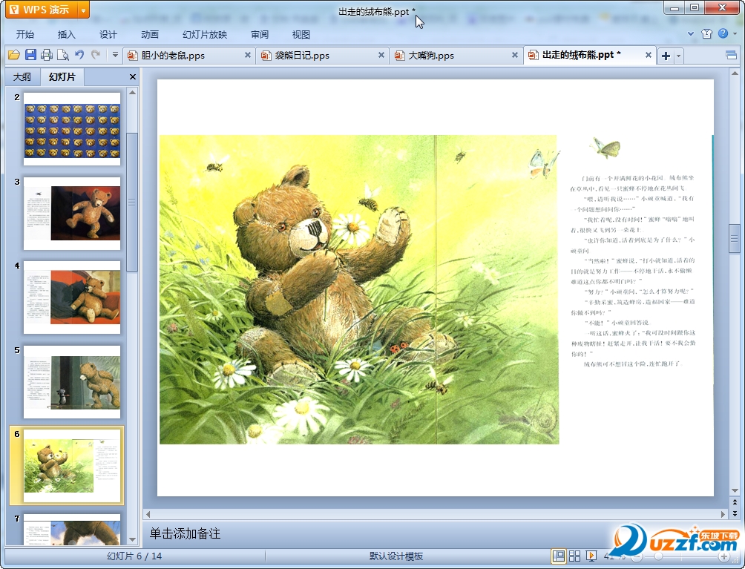Expand the WPS 演示 dropdown arrow

tap(83, 10)
